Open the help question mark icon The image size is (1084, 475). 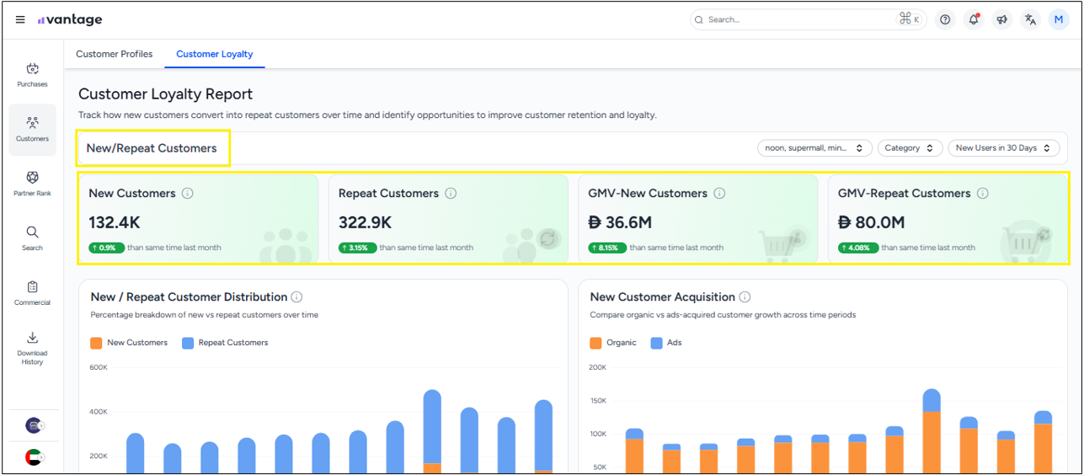945,20
